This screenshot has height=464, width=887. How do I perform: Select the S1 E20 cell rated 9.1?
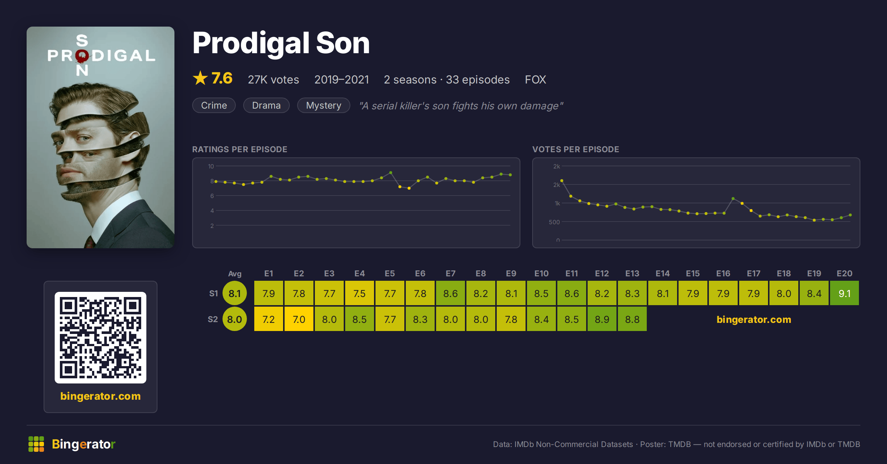point(844,293)
